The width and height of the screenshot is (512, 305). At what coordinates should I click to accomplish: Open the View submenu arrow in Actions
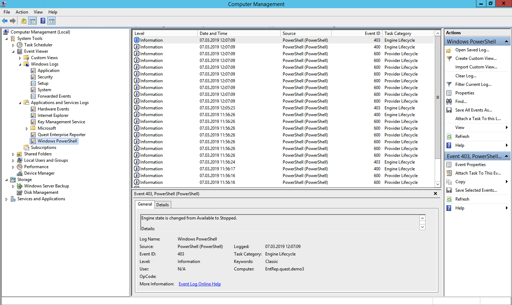[x=507, y=128]
